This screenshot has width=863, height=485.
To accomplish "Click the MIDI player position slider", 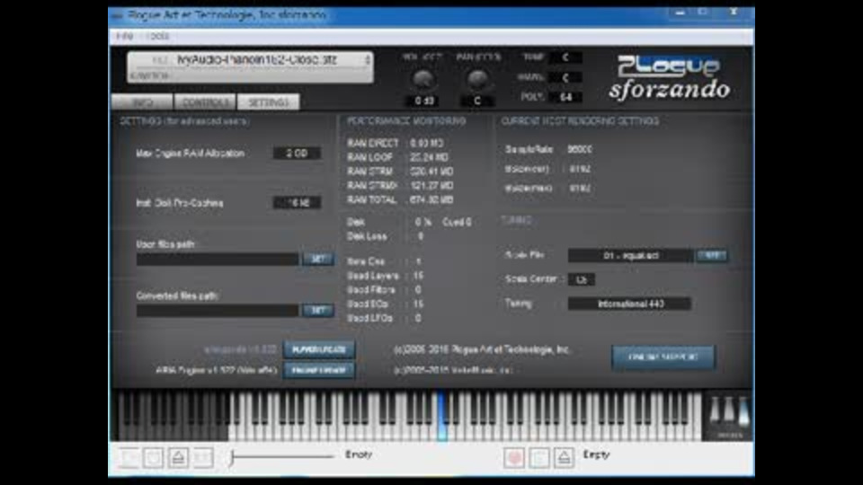I will (x=281, y=456).
